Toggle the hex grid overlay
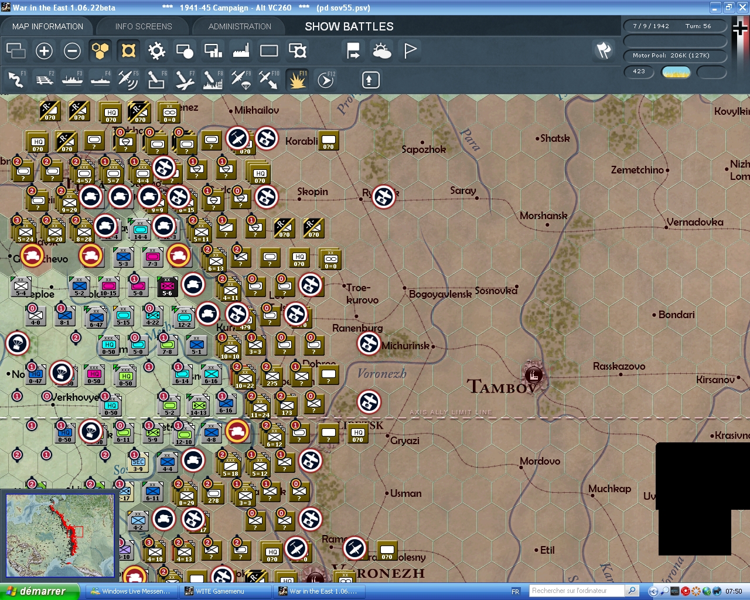This screenshot has width=750, height=600. coord(100,51)
